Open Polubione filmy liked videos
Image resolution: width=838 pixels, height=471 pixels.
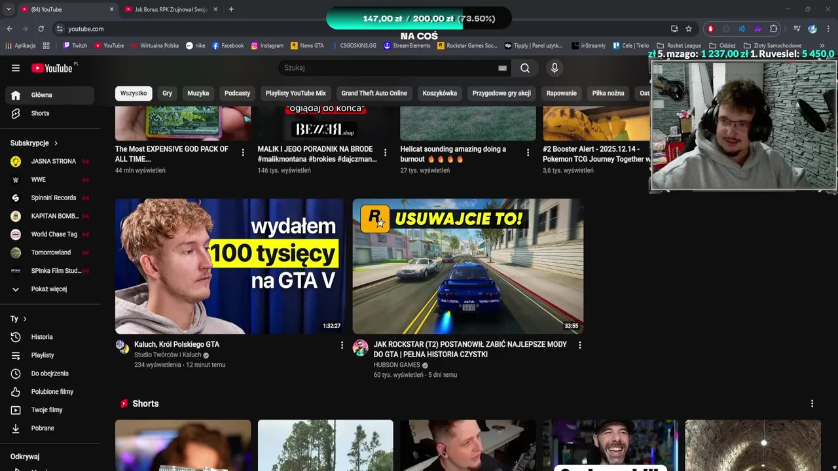(50, 392)
